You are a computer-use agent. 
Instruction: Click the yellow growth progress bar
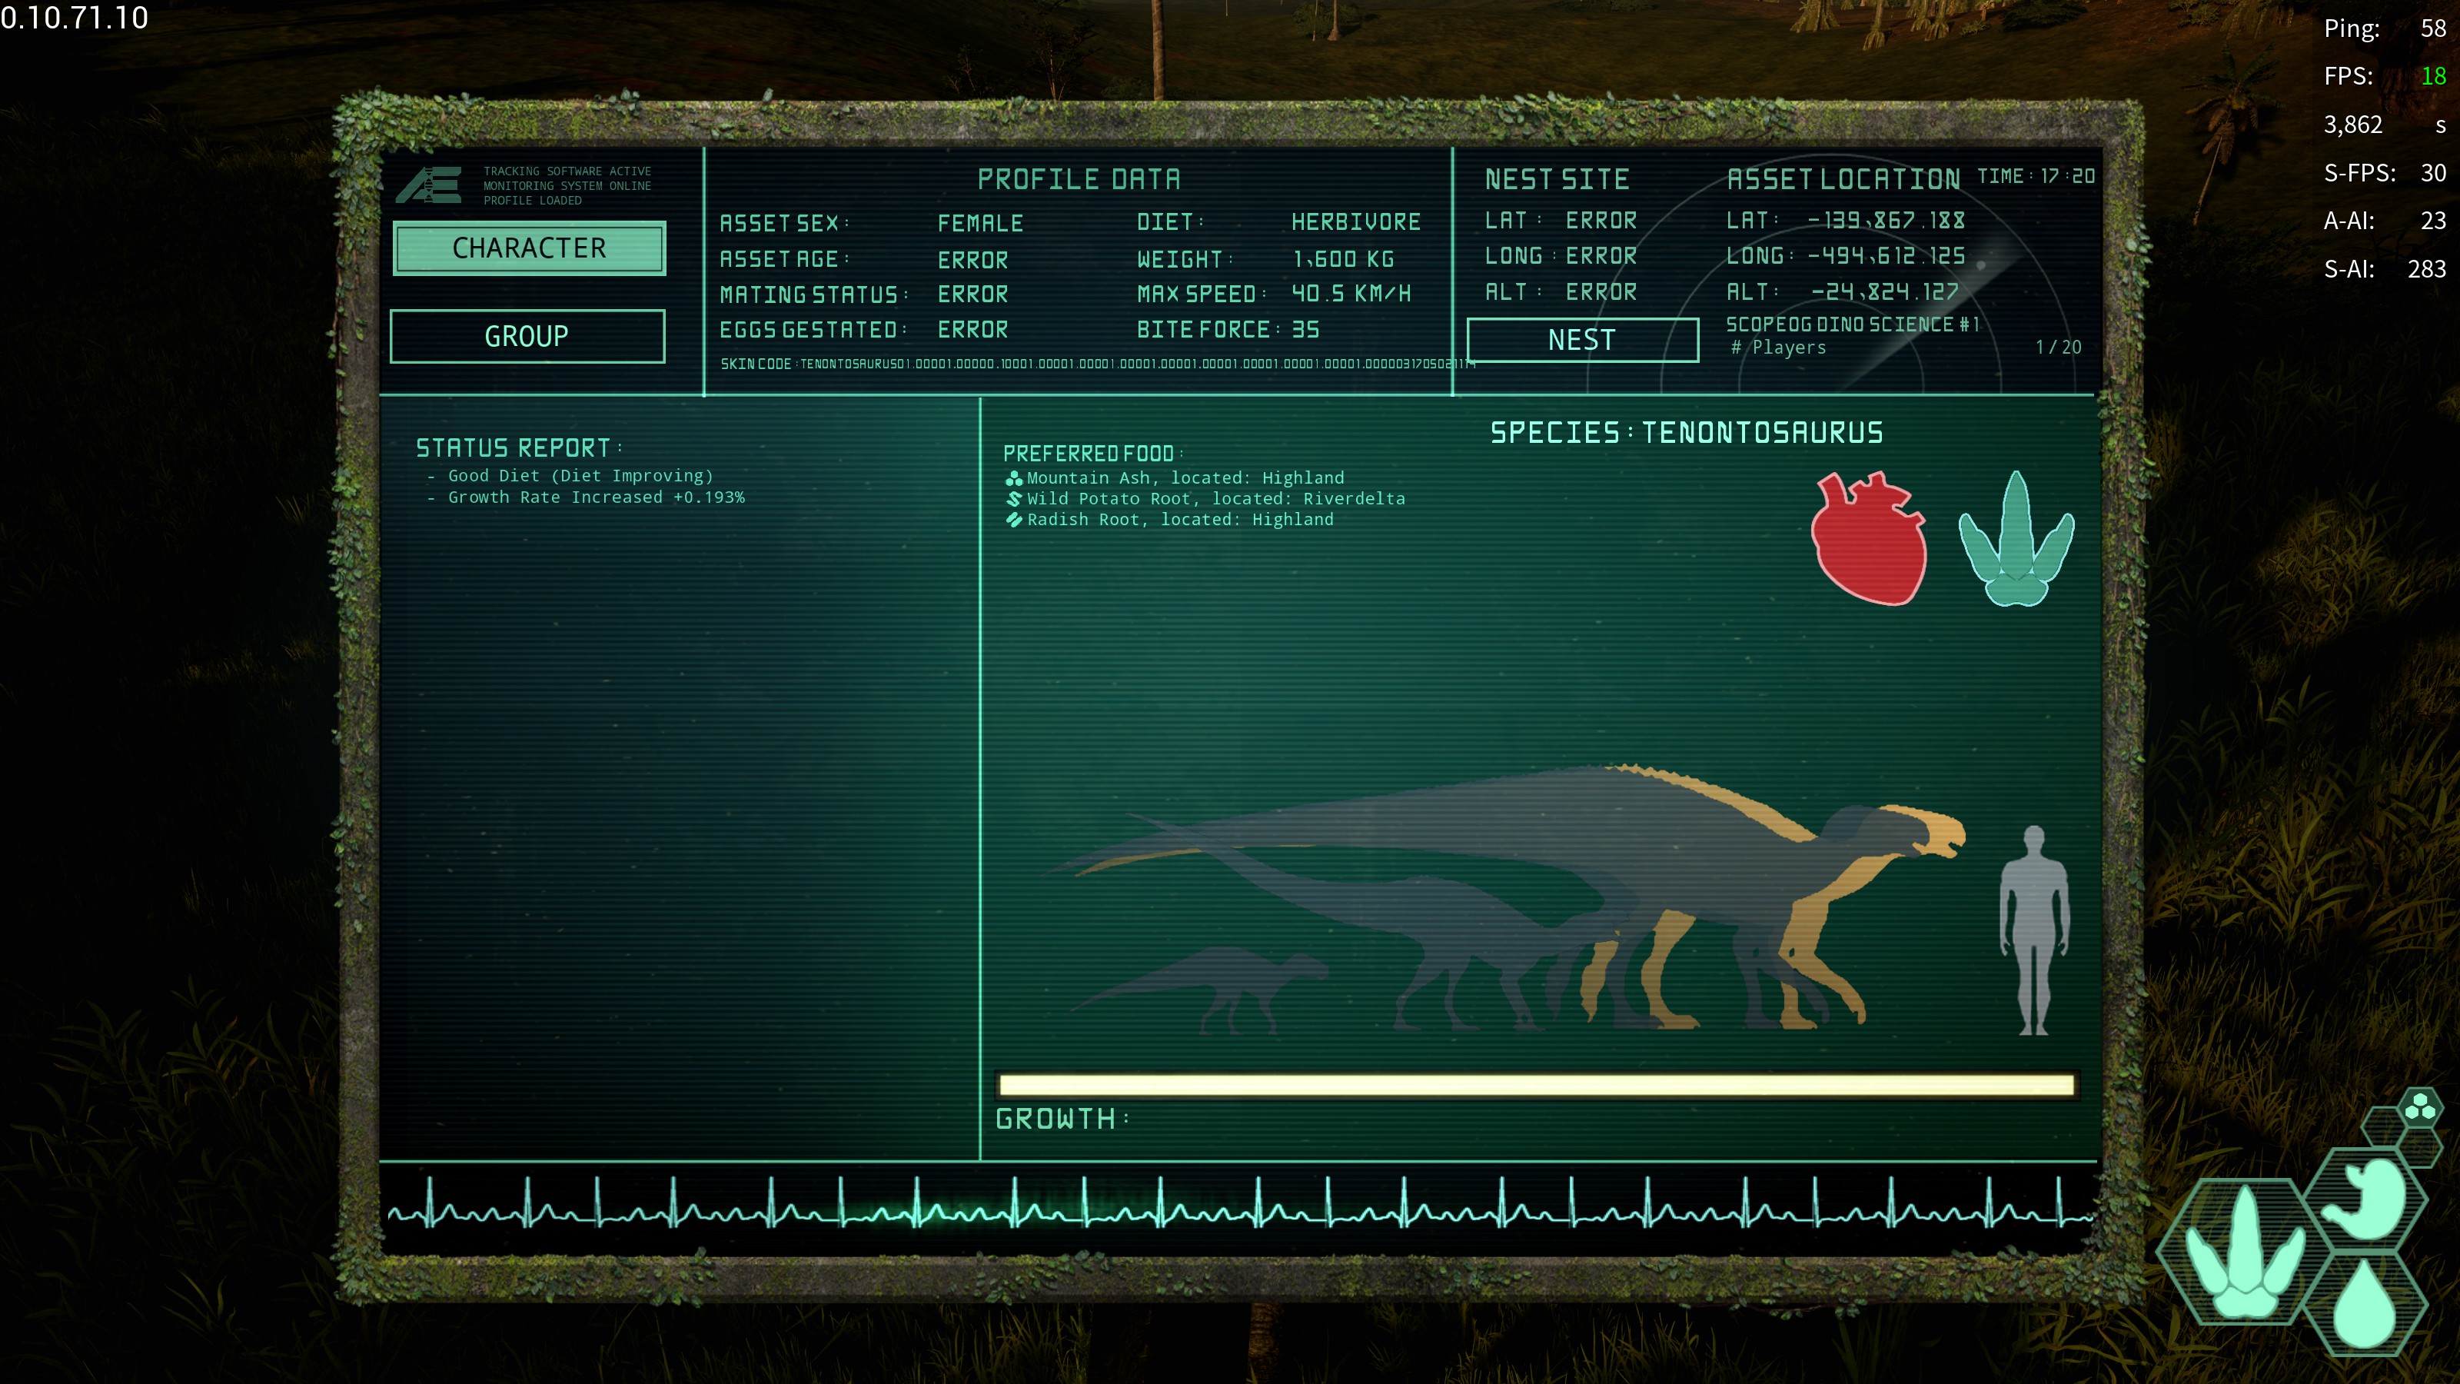(x=1536, y=1084)
